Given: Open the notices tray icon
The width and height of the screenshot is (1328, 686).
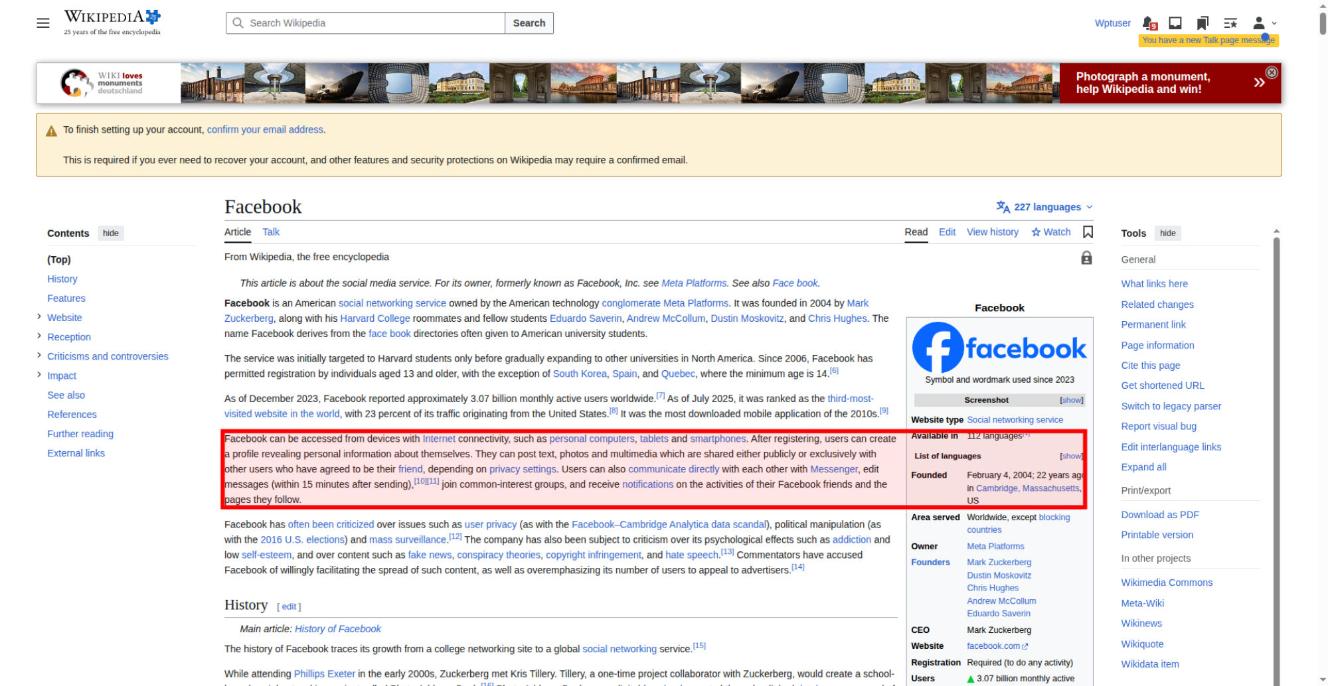Looking at the screenshot, I should (1175, 23).
